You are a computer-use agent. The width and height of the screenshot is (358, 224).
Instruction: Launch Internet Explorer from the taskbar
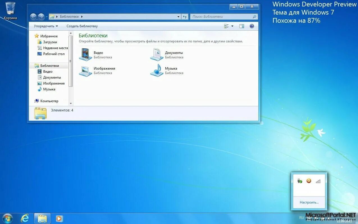point(25,218)
